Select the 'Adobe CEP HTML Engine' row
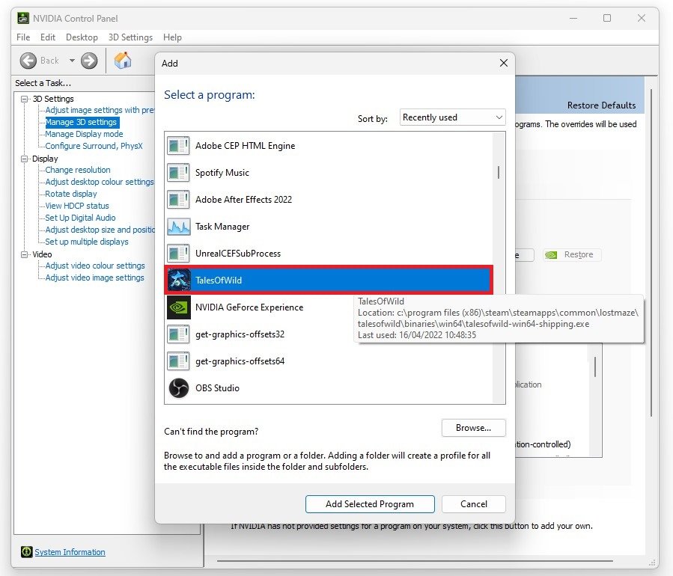 329,145
